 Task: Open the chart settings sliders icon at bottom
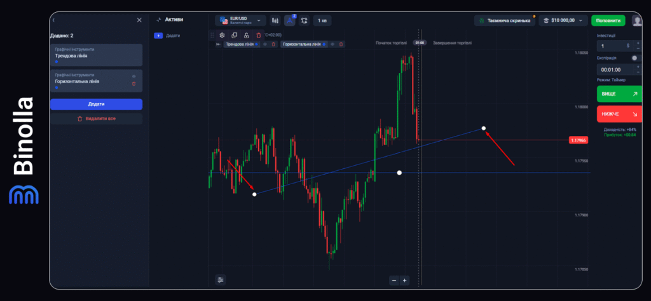[x=220, y=279]
